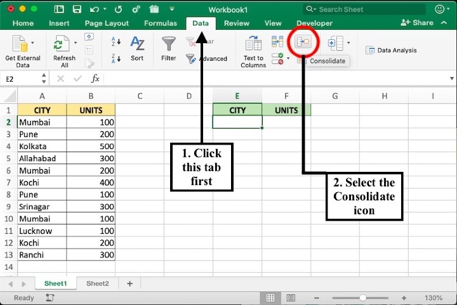Image resolution: width=457 pixels, height=305 pixels.
Task: Click the Name Box showing E2
Action: [x=20, y=79]
